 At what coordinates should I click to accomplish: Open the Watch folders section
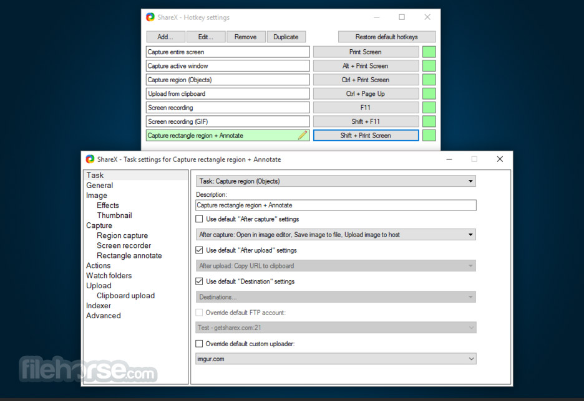click(x=109, y=275)
